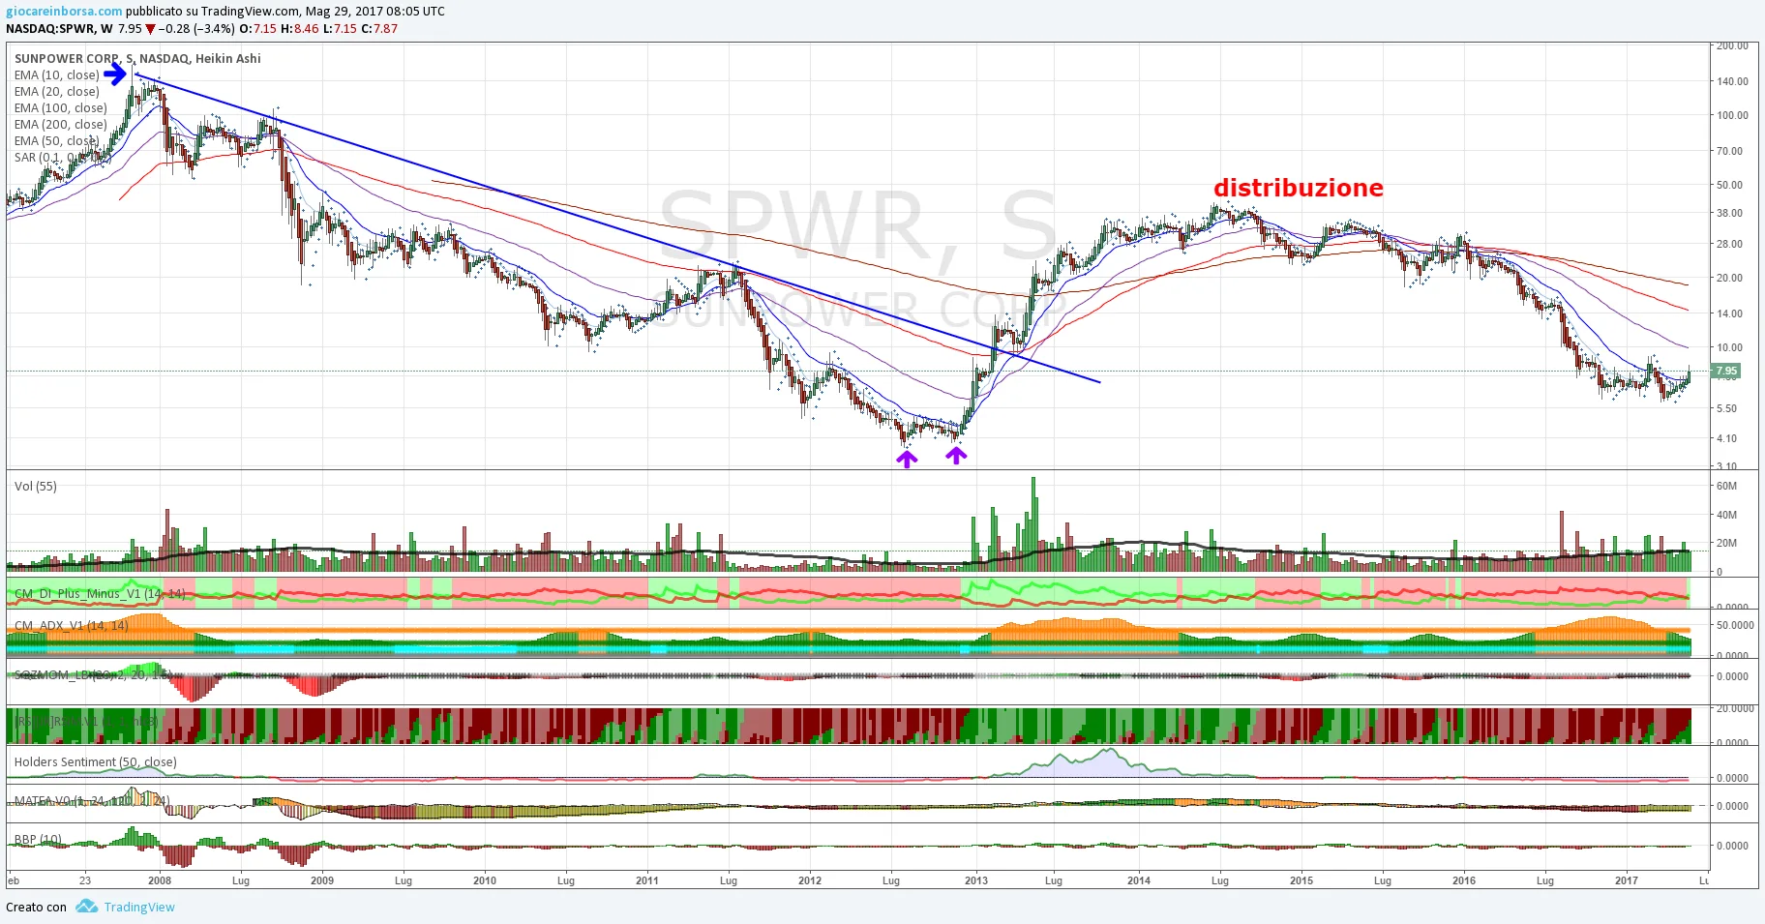Screen dimensions: 1765x924
Task: Select the EMA (200, close) indicator label
Action: coord(61,125)
